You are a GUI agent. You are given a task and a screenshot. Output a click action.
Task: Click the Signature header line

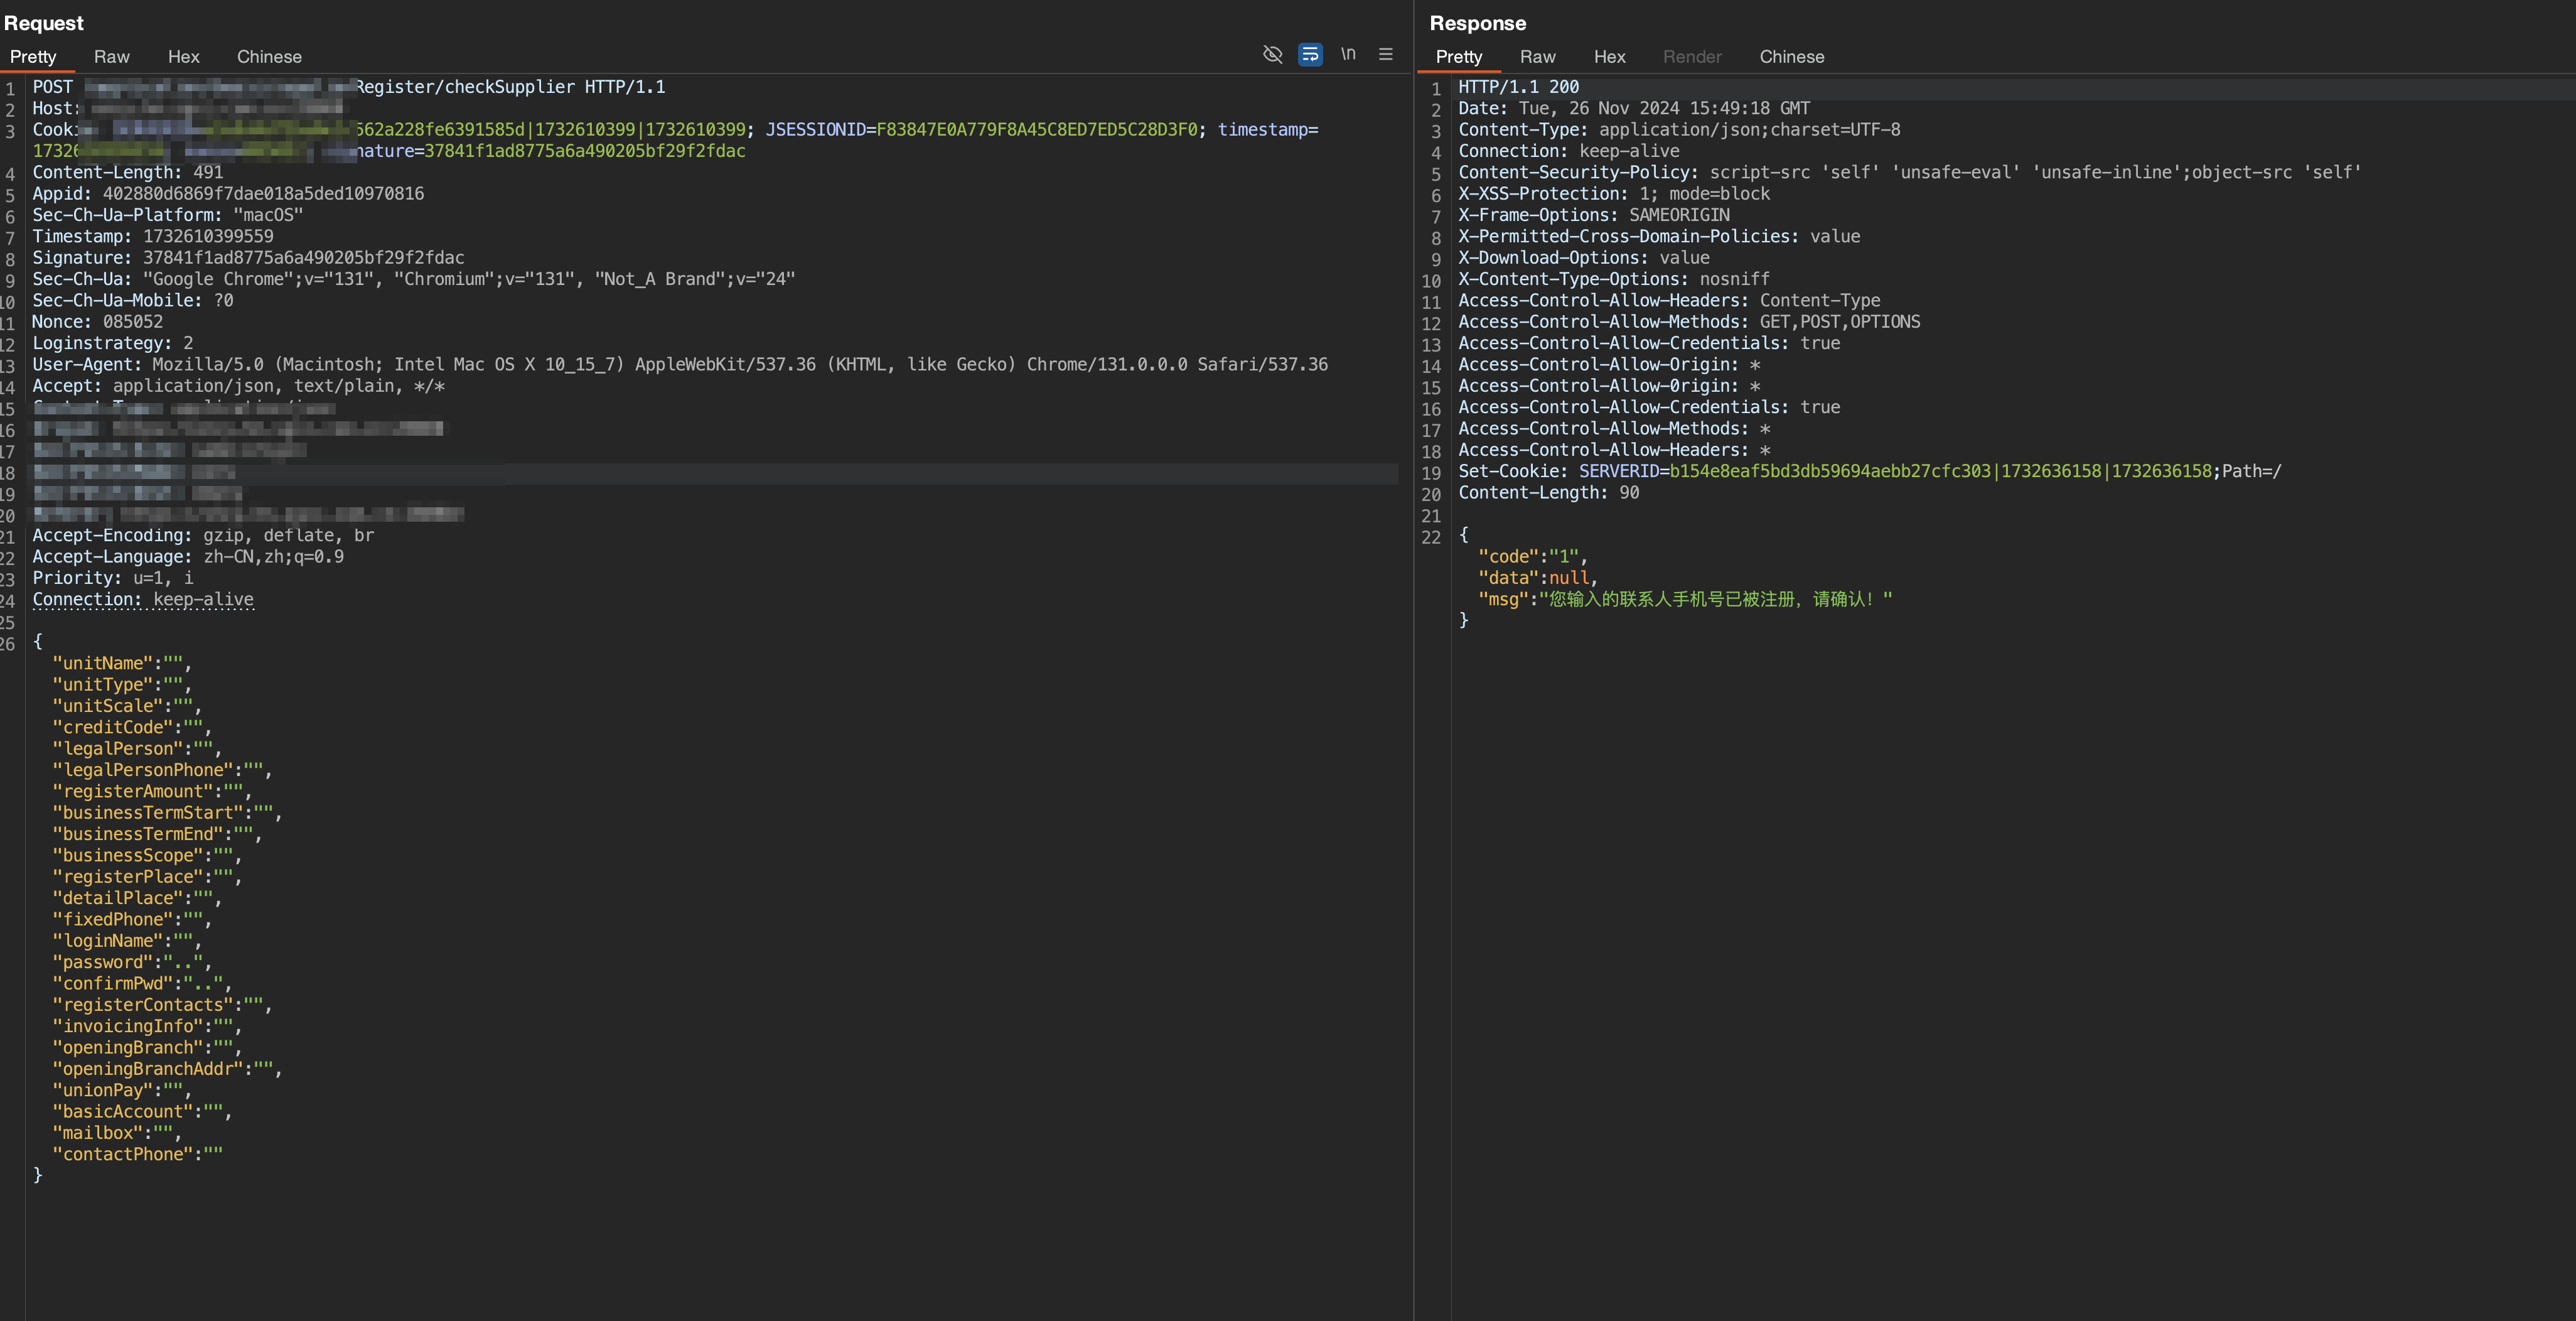(x=248, y=258)
